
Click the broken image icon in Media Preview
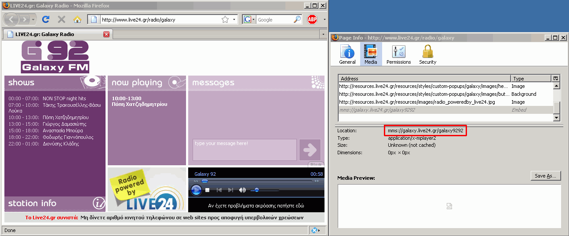pyautogui.click(x=449, y=206)
